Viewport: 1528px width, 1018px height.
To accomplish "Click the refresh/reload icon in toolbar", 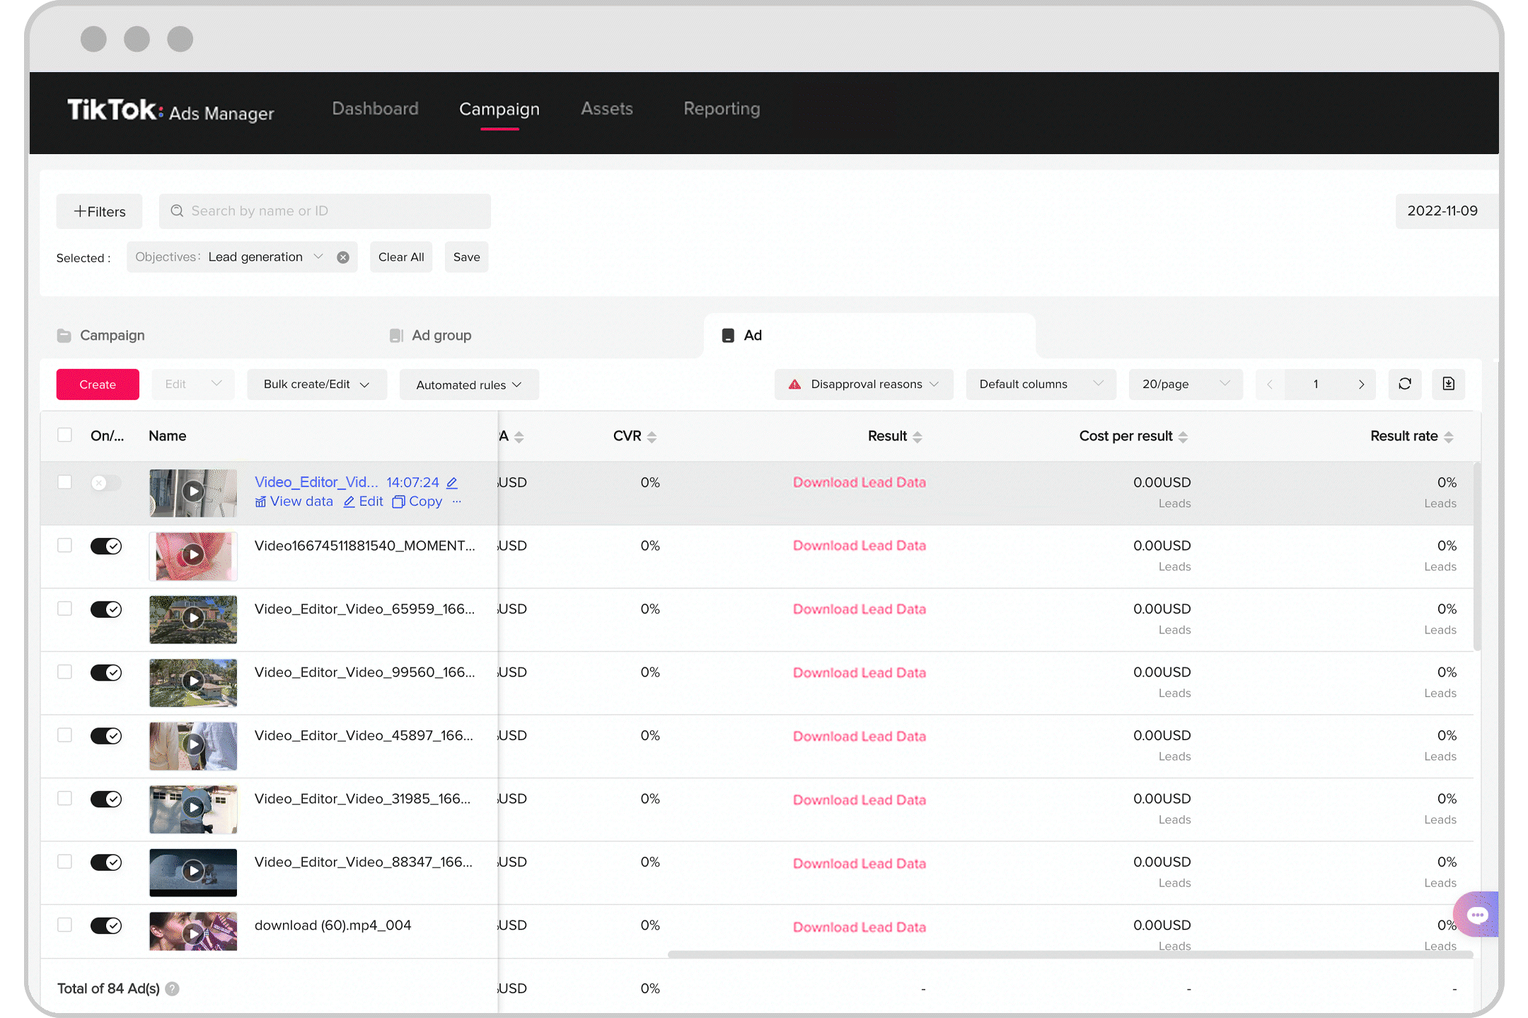I will coord(1406,384).
